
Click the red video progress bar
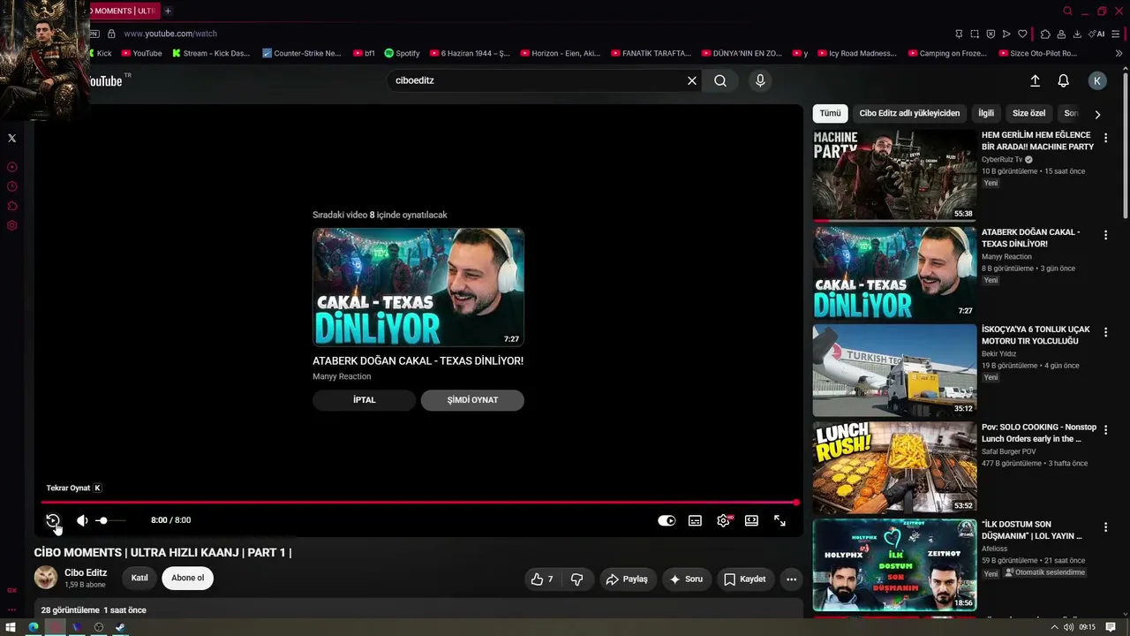point(418,503)
